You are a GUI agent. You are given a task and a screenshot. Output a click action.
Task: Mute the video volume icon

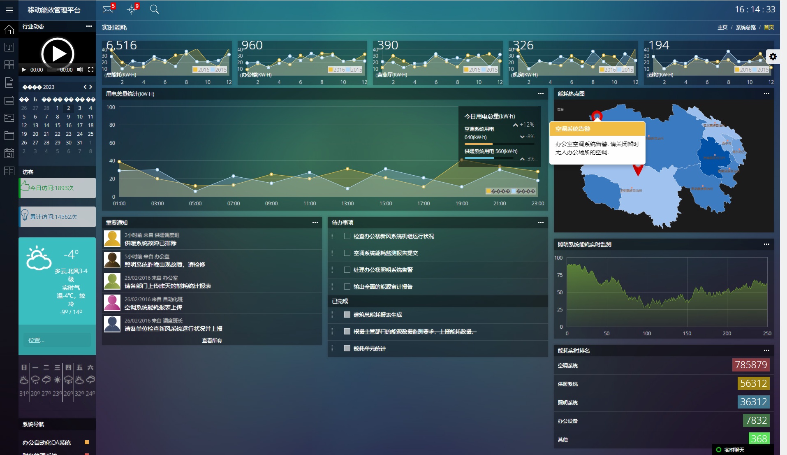point(80,70)
